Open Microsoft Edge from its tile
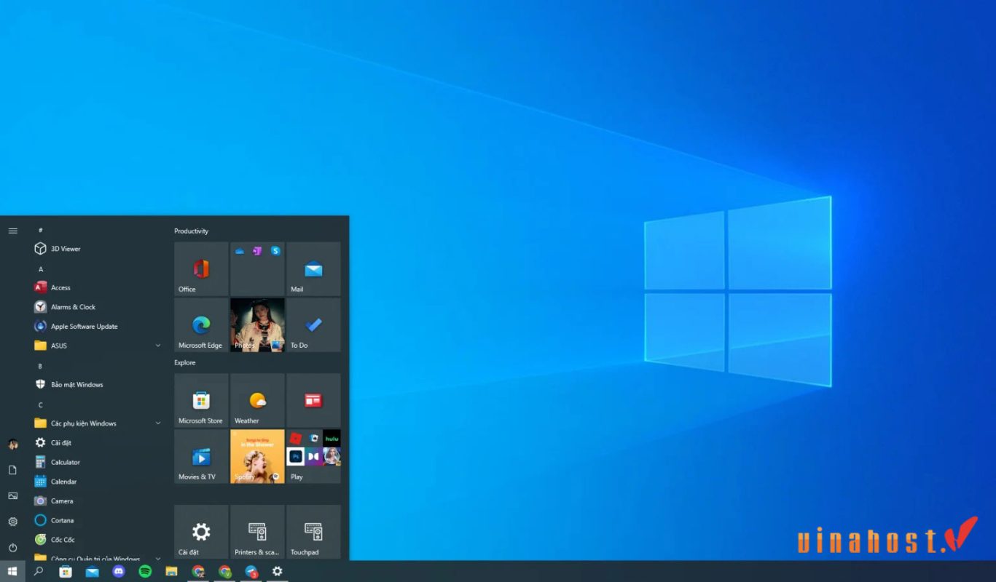Viewport: 996px width, 582px height. [x=200, y=325]
